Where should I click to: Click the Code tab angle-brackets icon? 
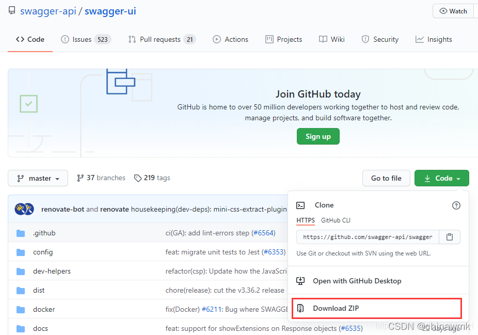tap(20, 39)
